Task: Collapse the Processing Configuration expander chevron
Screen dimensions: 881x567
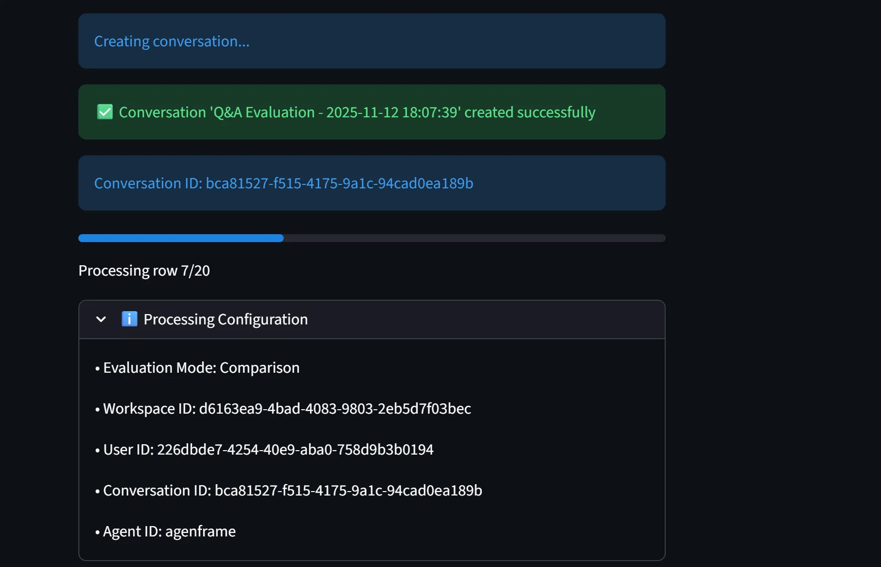Action: pos(101,319)
